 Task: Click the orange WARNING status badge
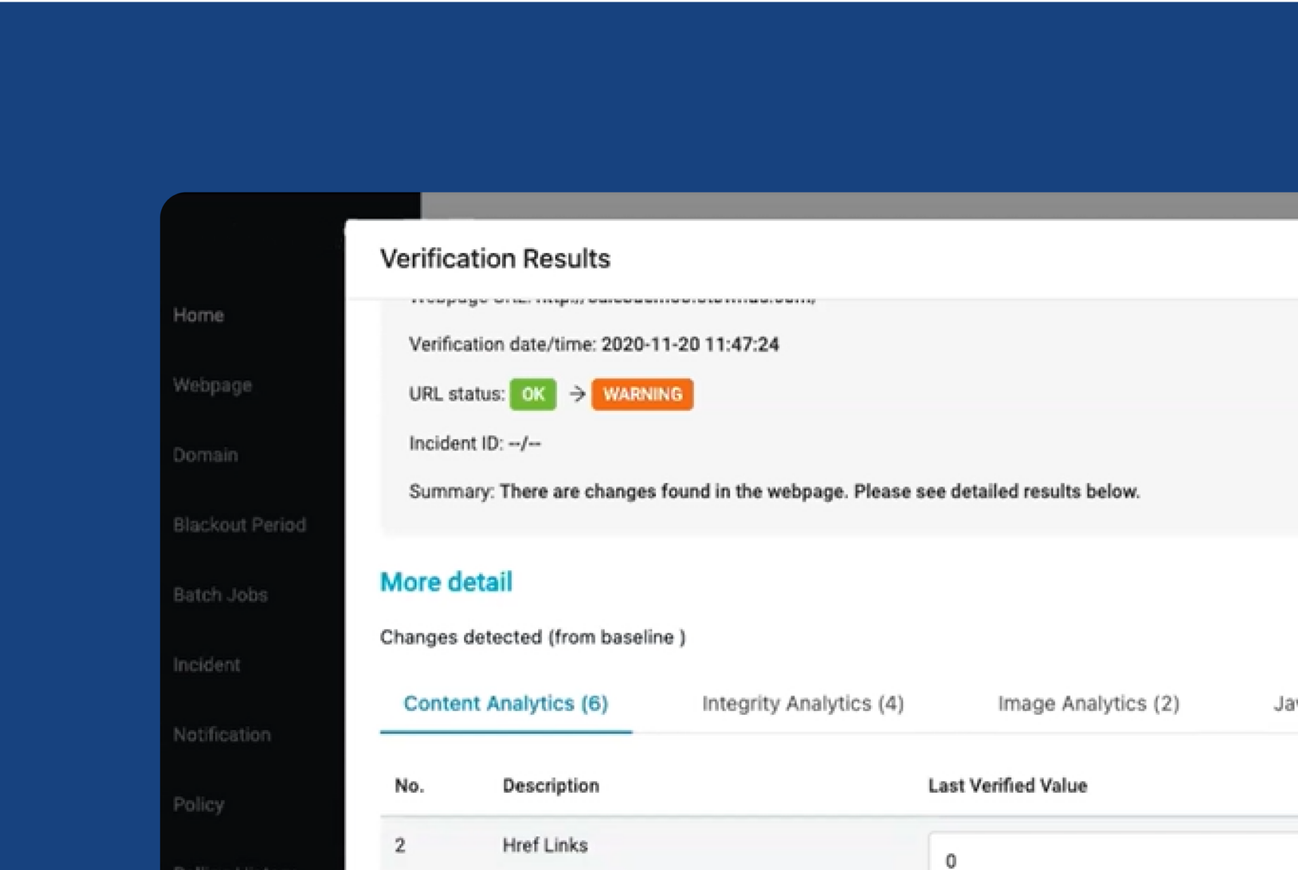(x=642, y=394)
